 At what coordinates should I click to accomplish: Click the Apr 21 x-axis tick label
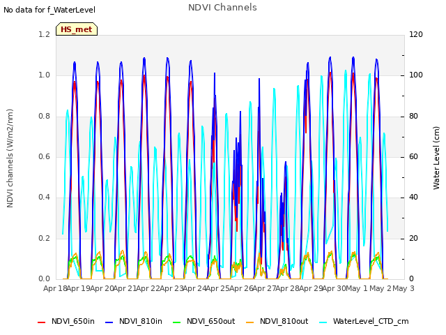tap(125, 288)
